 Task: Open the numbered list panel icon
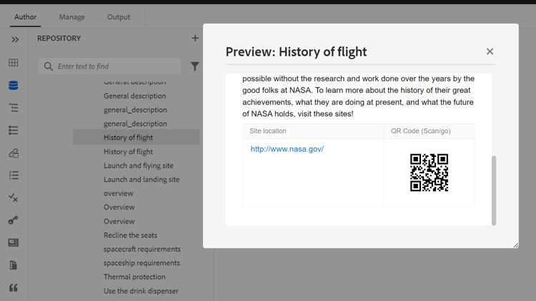(x=14, y=175)
